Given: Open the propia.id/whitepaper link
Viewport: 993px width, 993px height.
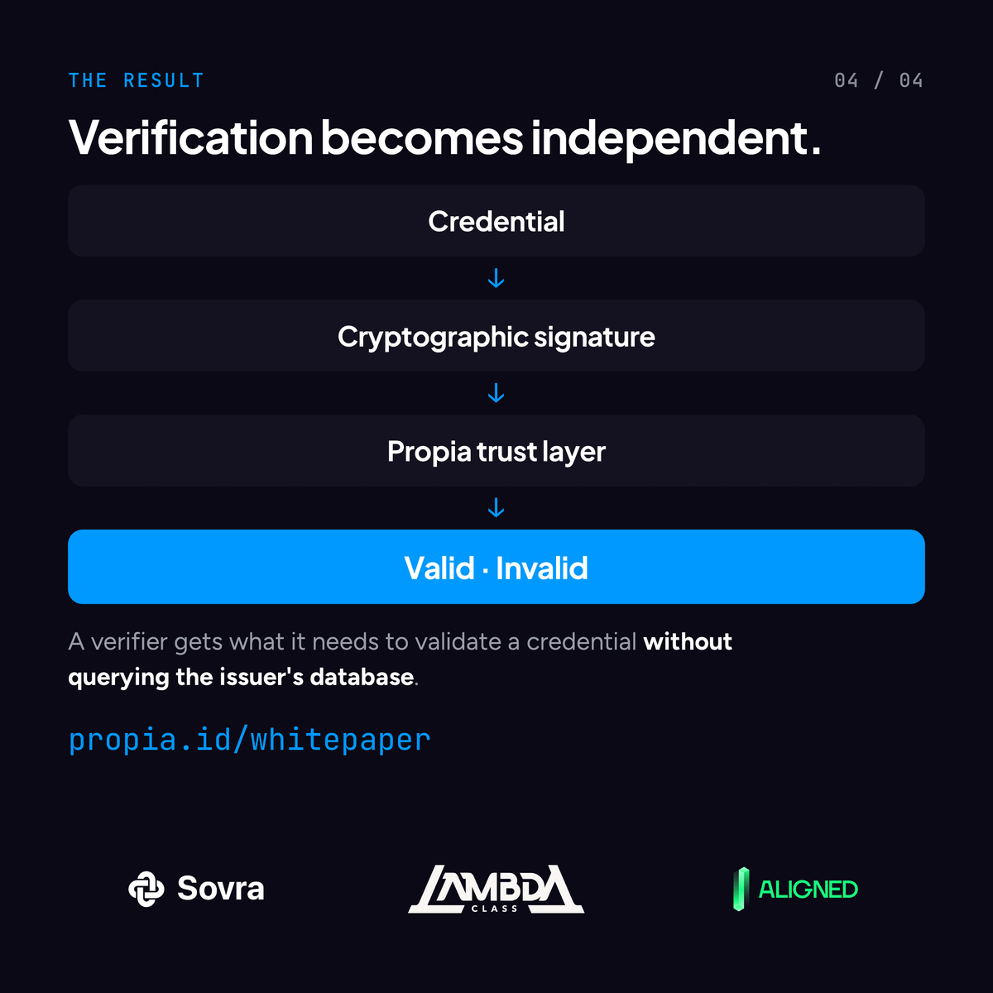Looking at the screenshot, I should pos(249,740).
